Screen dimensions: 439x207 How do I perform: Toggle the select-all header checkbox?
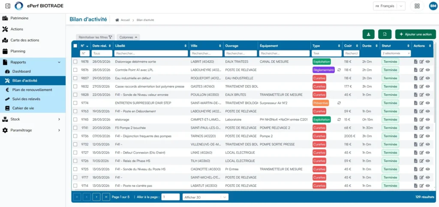75,46
